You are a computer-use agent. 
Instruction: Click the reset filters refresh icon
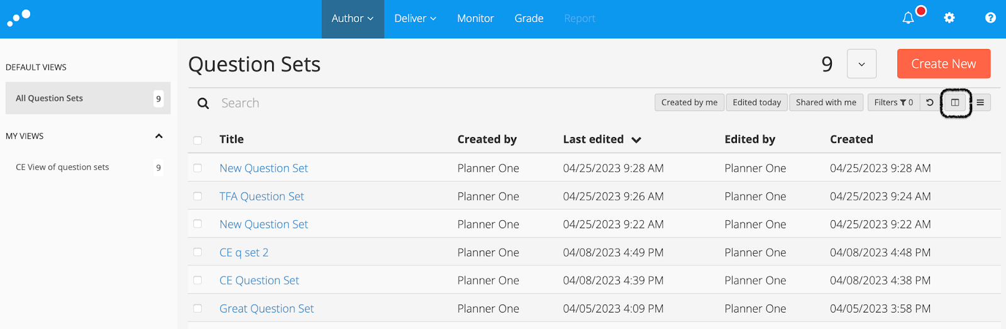pyautogui.click(x=930, y=103)
